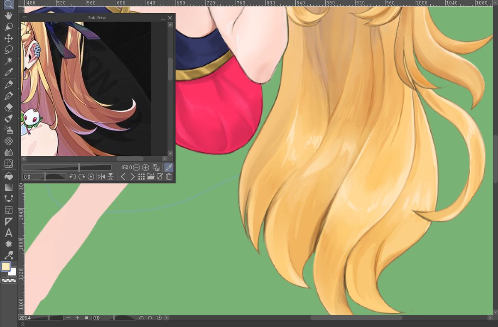The height and width of the screenshot is (327, 498).
Task: Zoom in in Sub View
Action: pos(145,167)
